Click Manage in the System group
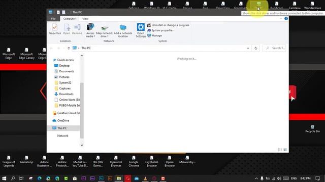 click(154, 35)
